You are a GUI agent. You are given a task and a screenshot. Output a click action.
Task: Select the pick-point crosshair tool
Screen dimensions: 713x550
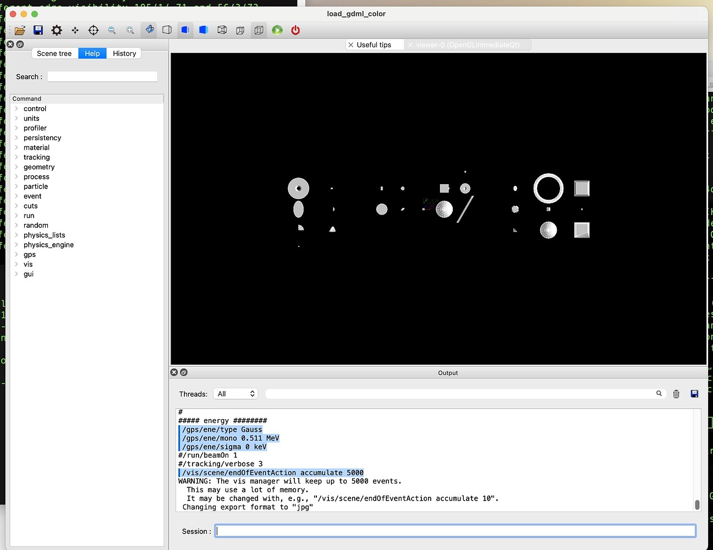coord(94,30)
